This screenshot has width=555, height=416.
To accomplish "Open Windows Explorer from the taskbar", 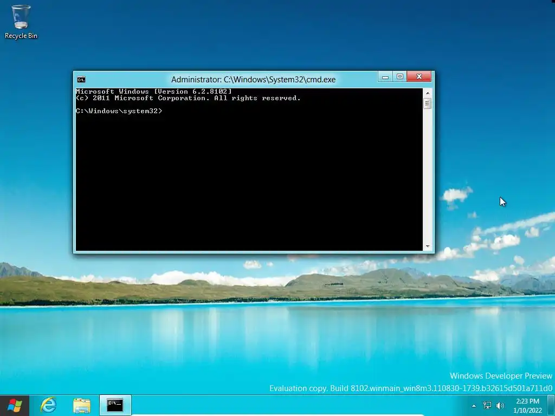I will pos(82,405).
